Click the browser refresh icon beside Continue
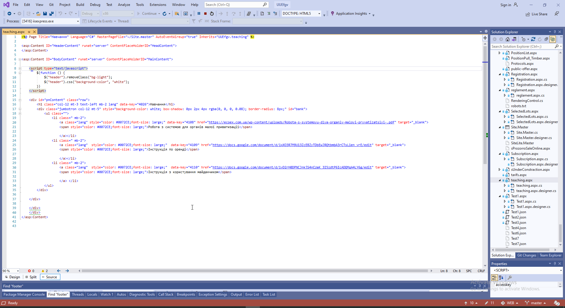Viewport: 565px width, 308px height. pyautogui.click(x=164, y=14)
